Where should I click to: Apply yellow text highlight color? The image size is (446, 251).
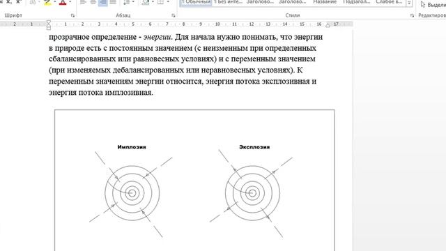(x=47, y=2)
